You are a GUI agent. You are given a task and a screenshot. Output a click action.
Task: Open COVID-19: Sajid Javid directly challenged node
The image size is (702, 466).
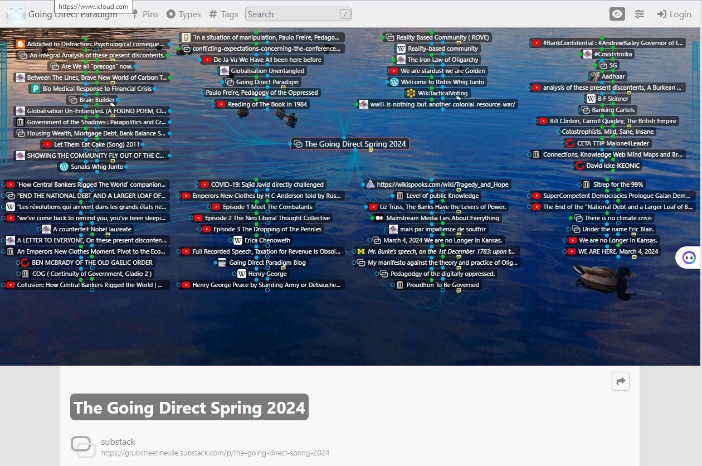(261, 185)
